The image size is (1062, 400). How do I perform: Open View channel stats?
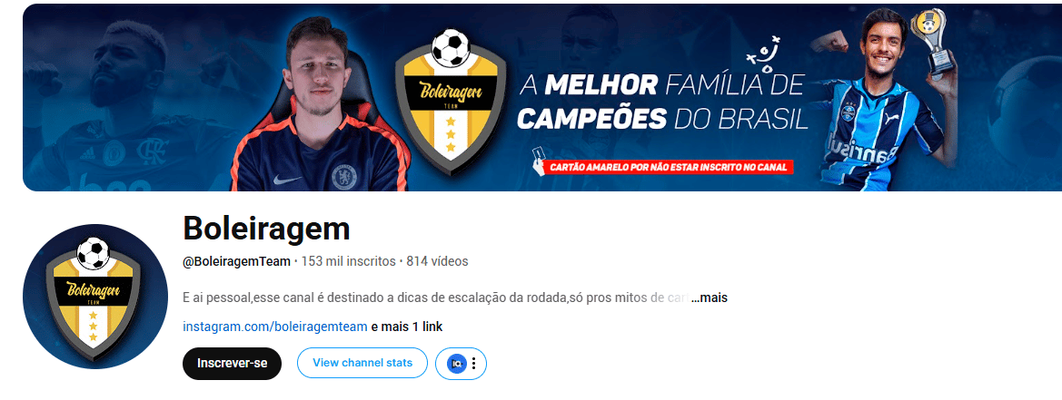(x=362, y=364)
